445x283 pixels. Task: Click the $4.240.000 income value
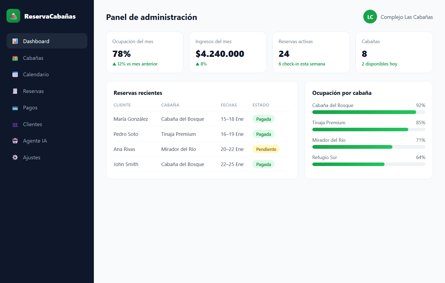pos(220,54)
